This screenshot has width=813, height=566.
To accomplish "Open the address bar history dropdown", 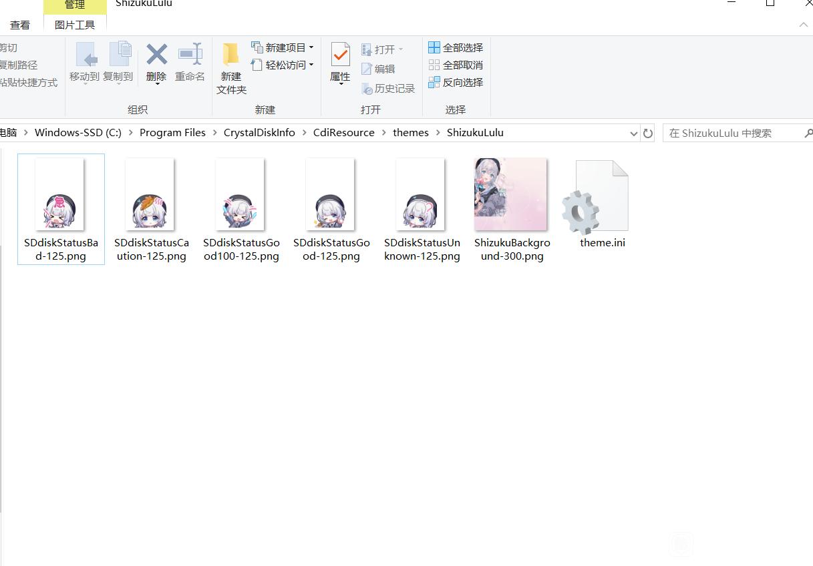I will coord(633,133).
